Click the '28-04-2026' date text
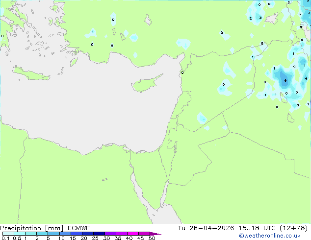Screen dimensions: 311x240 tap(211, 228)
